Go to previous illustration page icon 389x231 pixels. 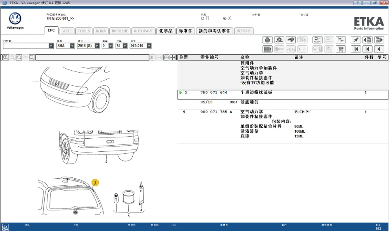point(368,40)
